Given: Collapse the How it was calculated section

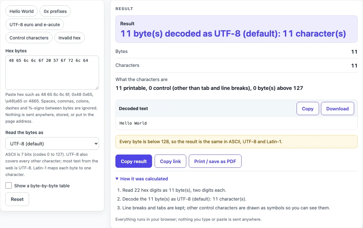Looking at the screenshot, I should click(x=144, y=178).
